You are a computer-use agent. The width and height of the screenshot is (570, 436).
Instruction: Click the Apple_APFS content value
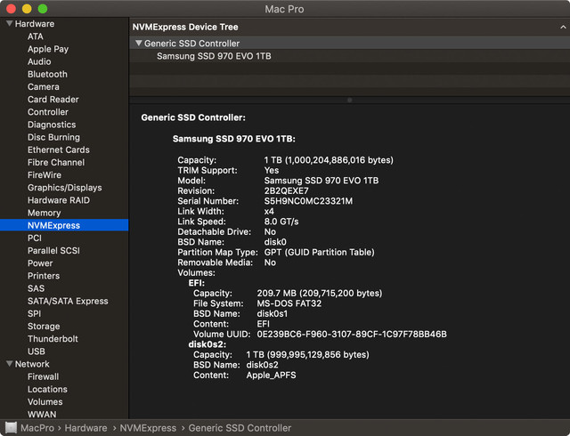[x=271, y=375]
